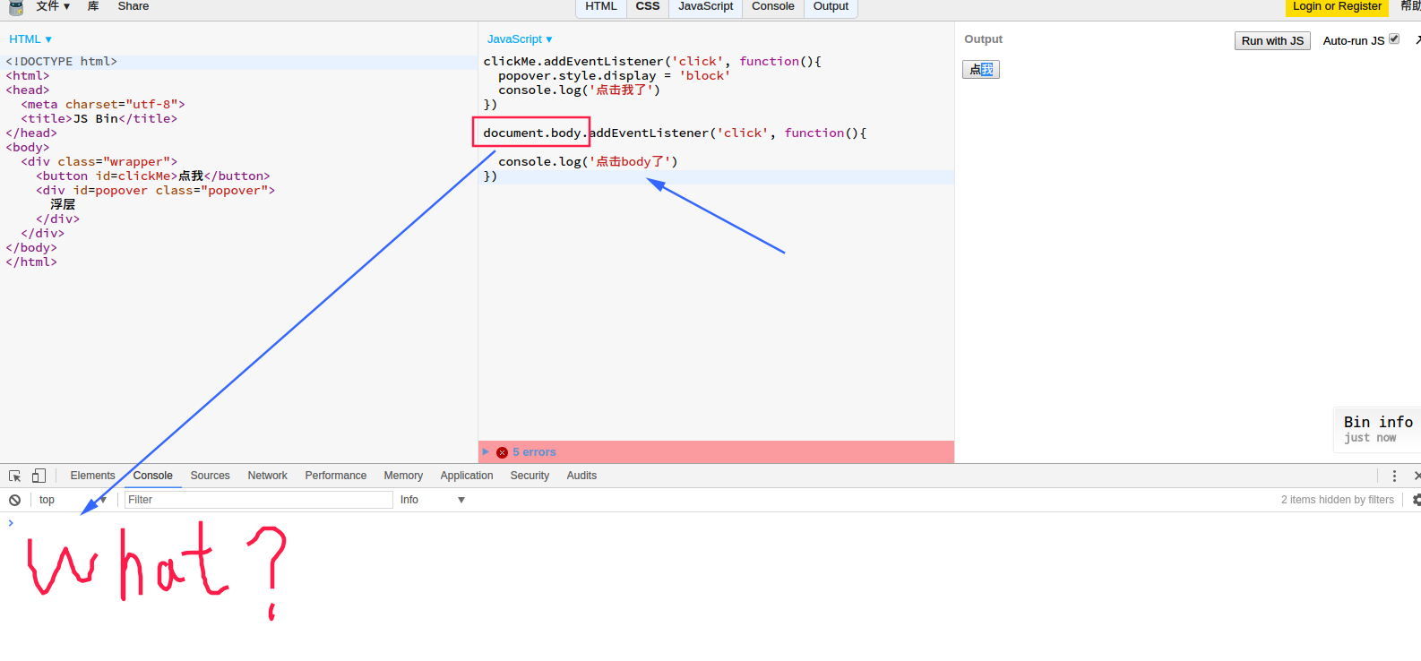The width and height of the screenshot is (1421, 661).
Task: Click the clickMe.addEventListener code line
Action: pos(652,62)
